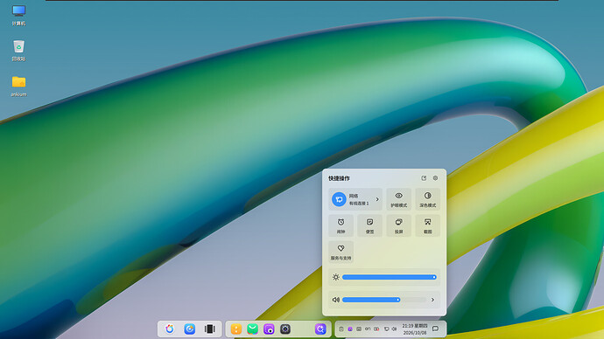The height and width of the screenshot is (339, 604).
Task: Open the multitask view dock icon
Action: pos(210,329)
